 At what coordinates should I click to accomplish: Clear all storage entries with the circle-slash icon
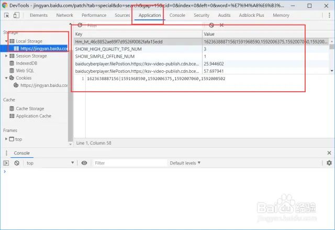[x=211, y=25]
